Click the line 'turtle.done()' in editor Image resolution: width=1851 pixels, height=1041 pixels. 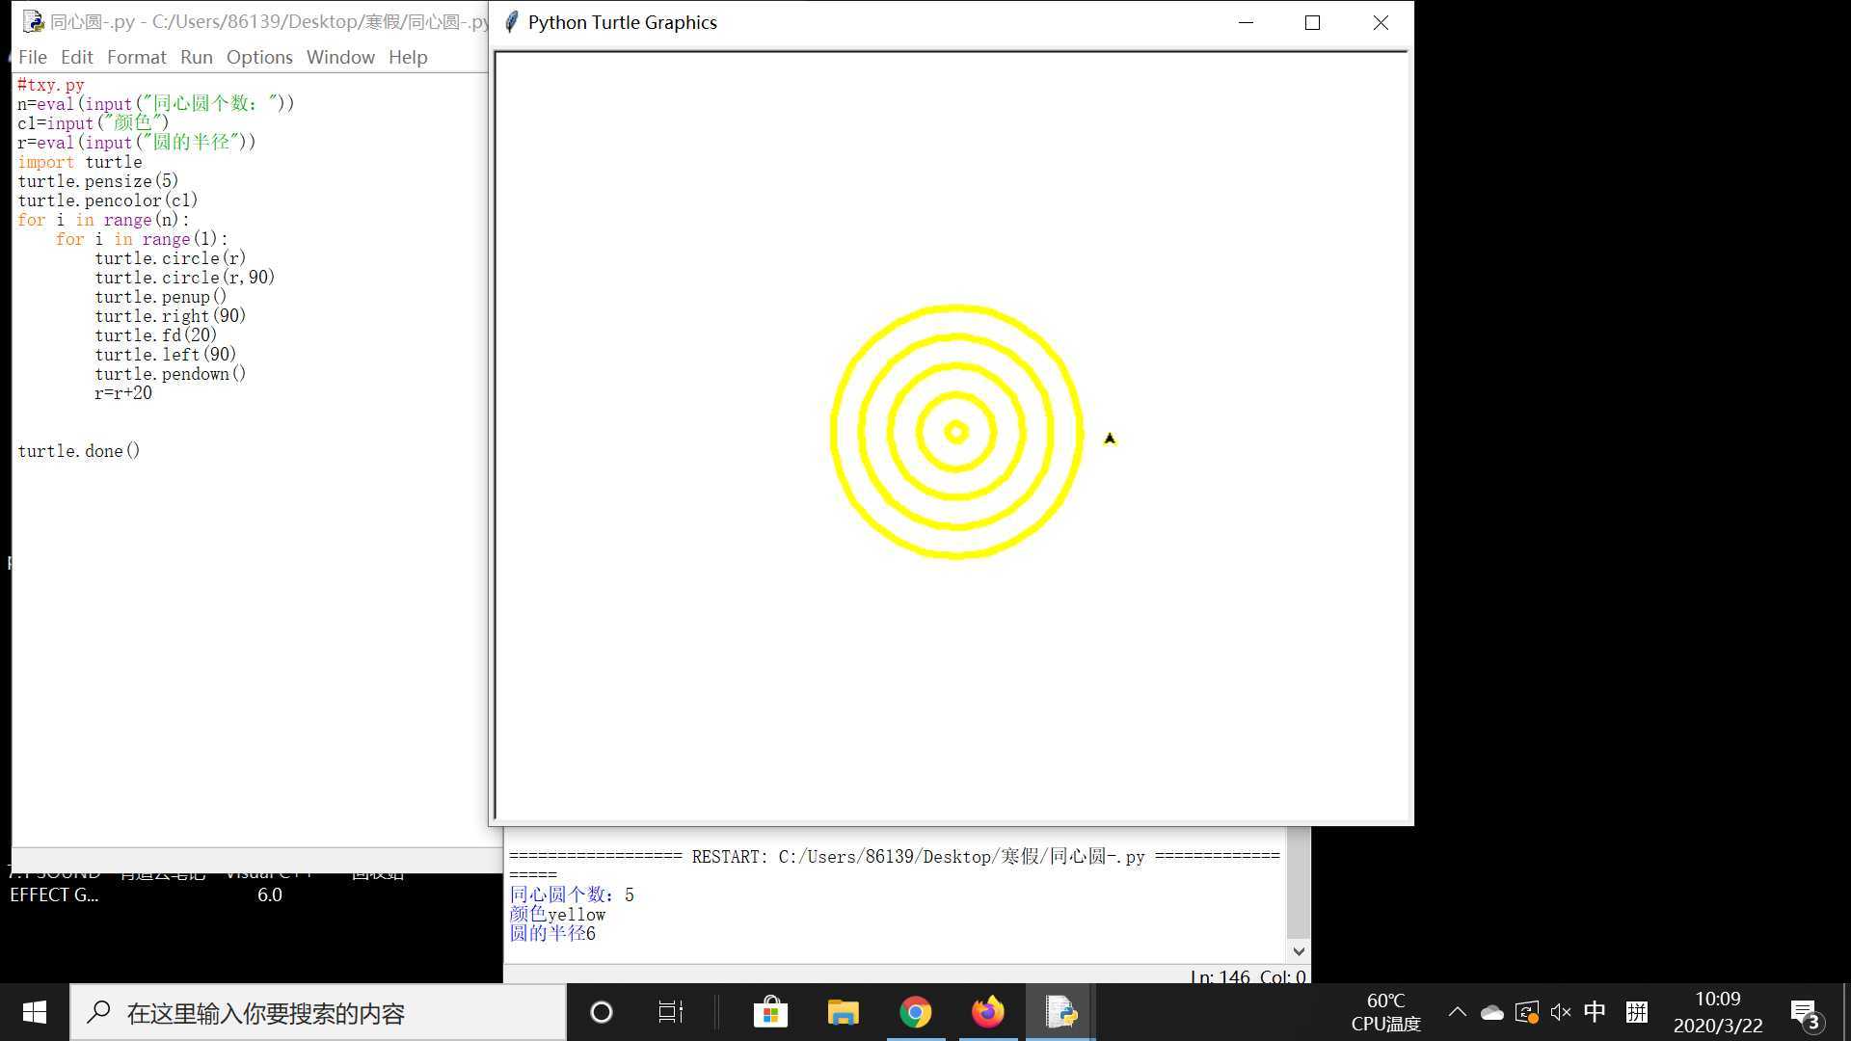78,451
